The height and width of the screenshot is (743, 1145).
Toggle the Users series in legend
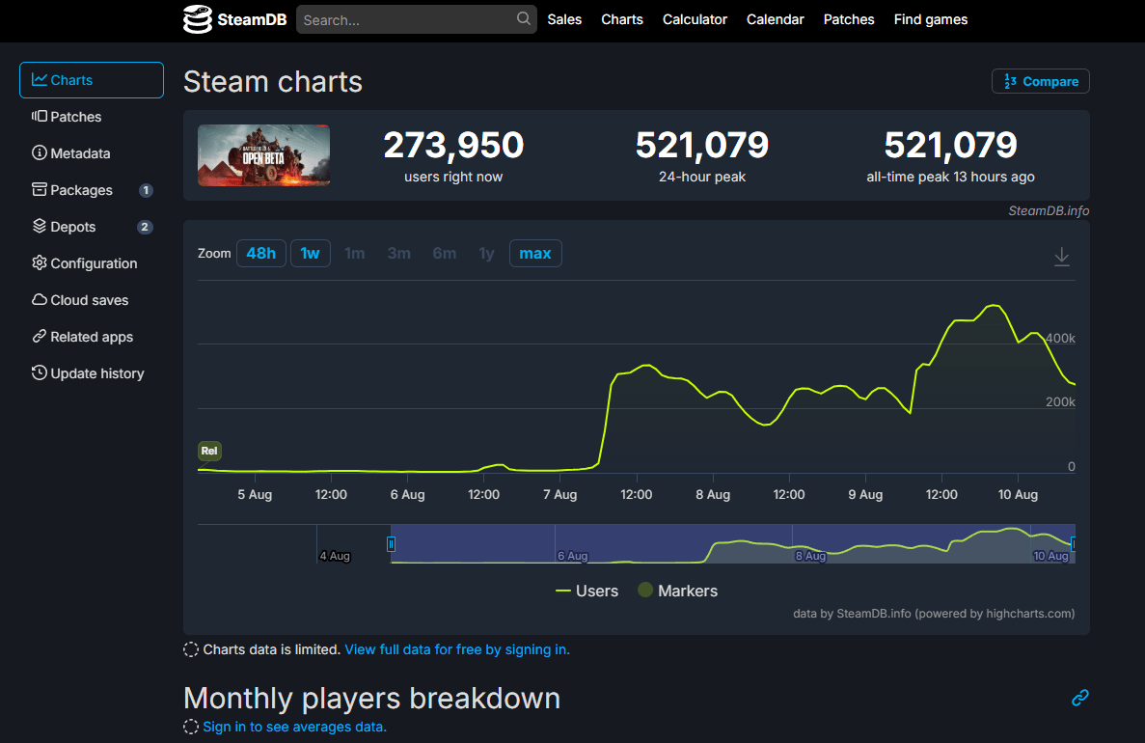pos(586,592)
